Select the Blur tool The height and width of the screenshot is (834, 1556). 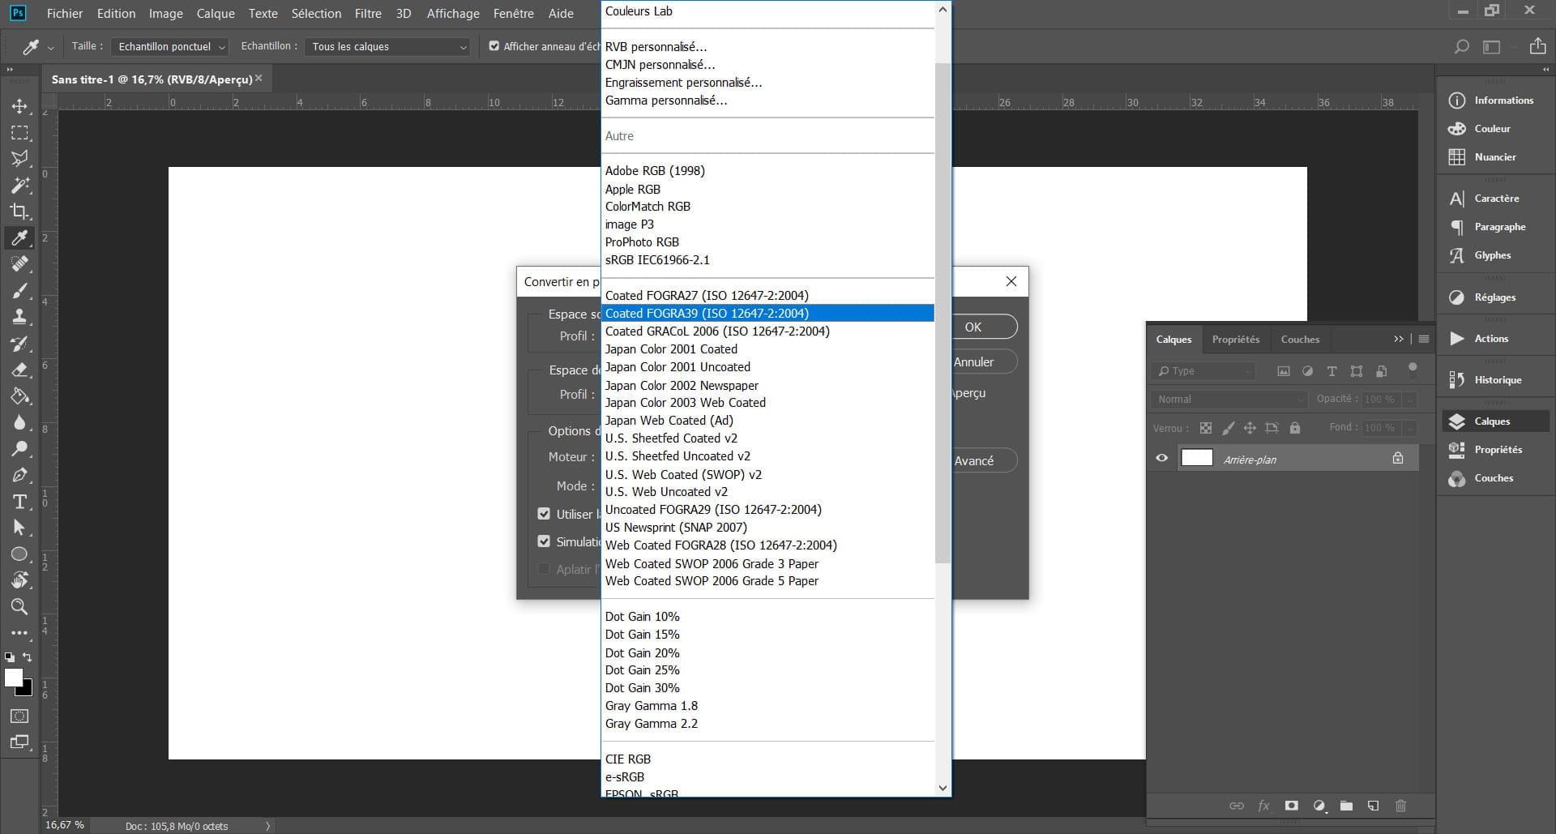pyautogui.click(x=19, y=422)
